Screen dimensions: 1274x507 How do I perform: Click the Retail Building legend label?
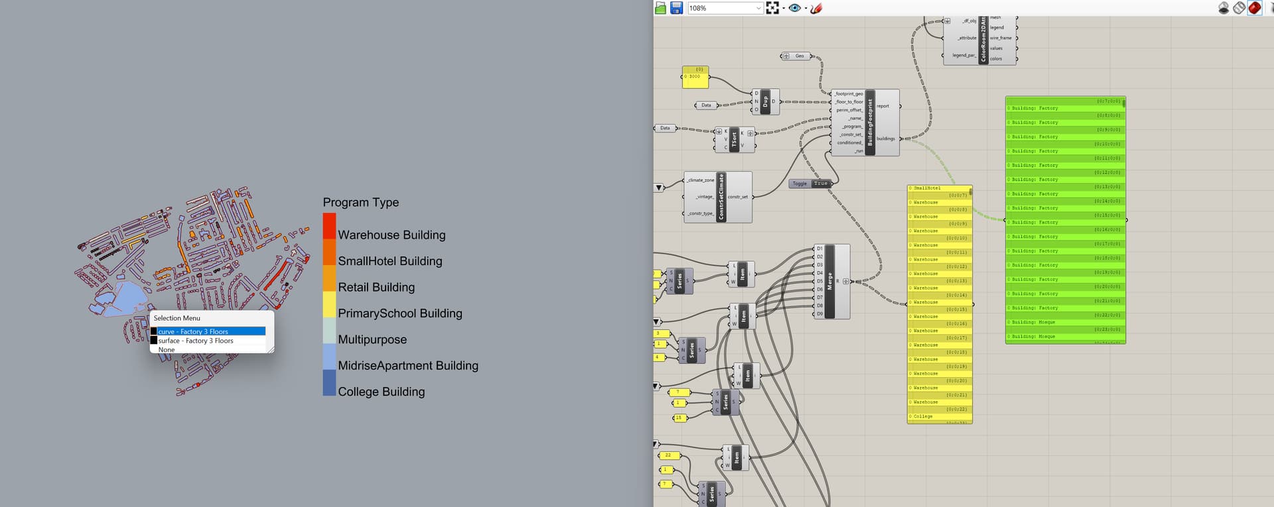point(376,287)
